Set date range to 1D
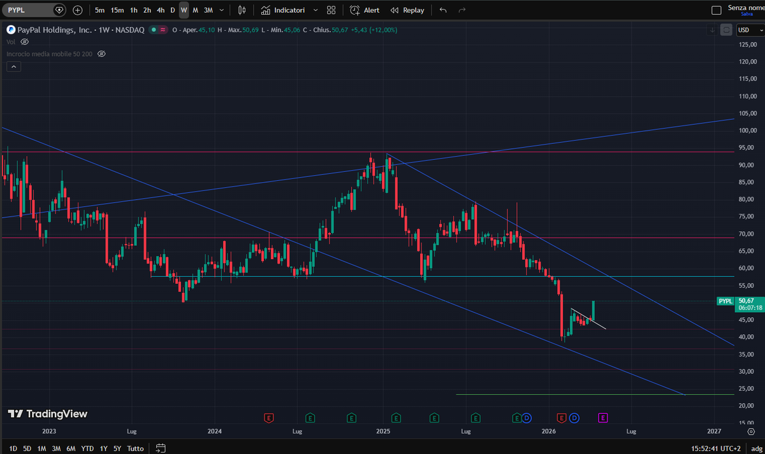The image size is (765, 454). [x=13, y=448]
